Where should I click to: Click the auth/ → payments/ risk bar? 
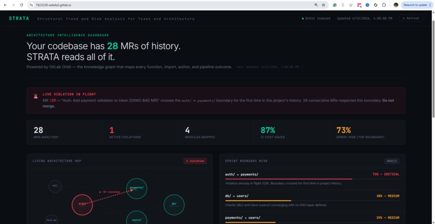pos(312,179)
